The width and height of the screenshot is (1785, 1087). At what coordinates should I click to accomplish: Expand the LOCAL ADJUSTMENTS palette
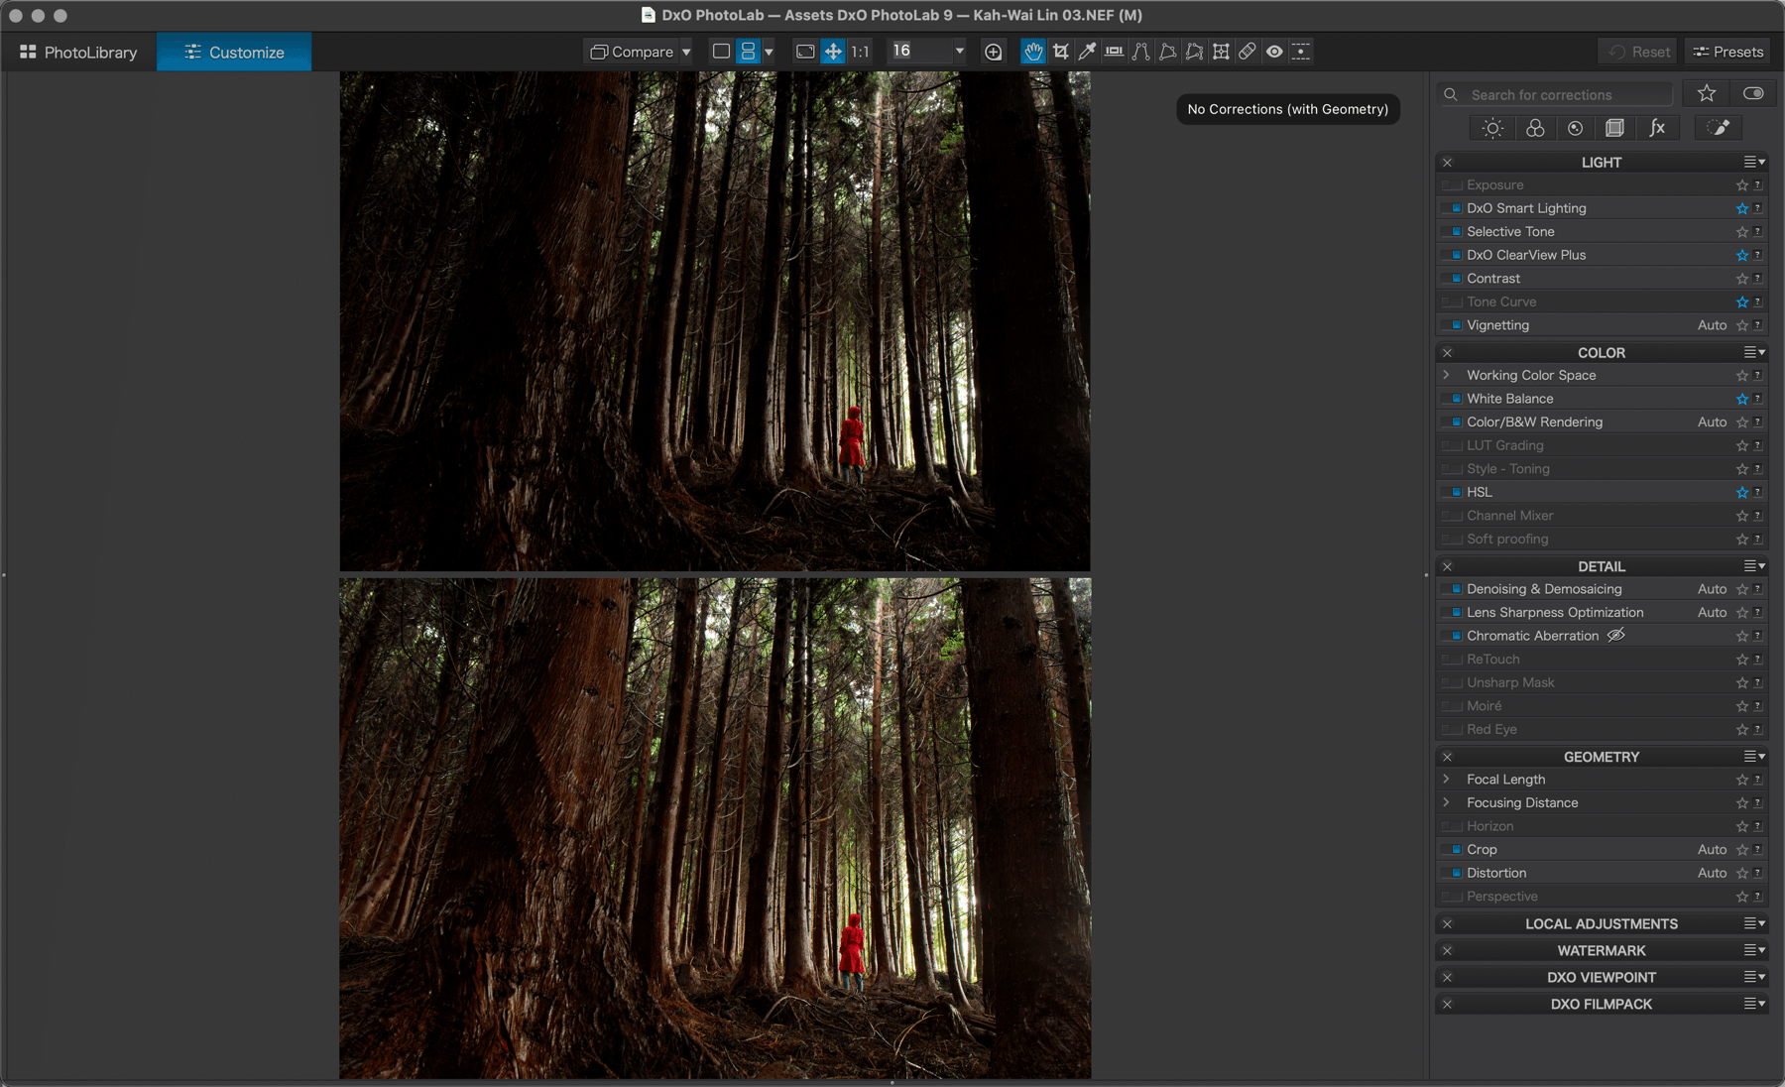click(1601, 923)
